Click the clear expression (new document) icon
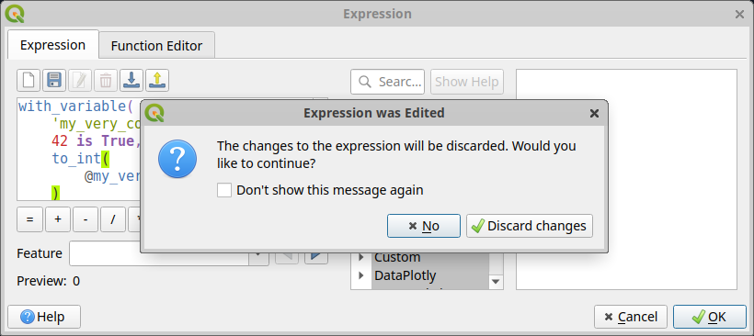This screenshot has height=336, width=754. coord(29,80)
